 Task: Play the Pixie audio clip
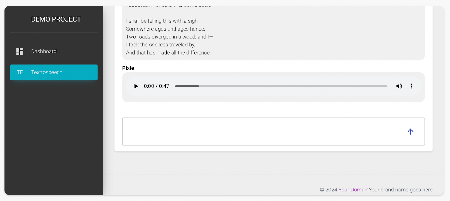[136, 86]
